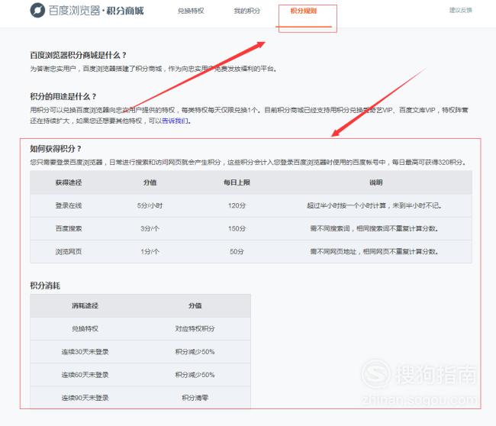Click the 需不同网页地址 description cell
496x426 pixels.
[374, 252]
